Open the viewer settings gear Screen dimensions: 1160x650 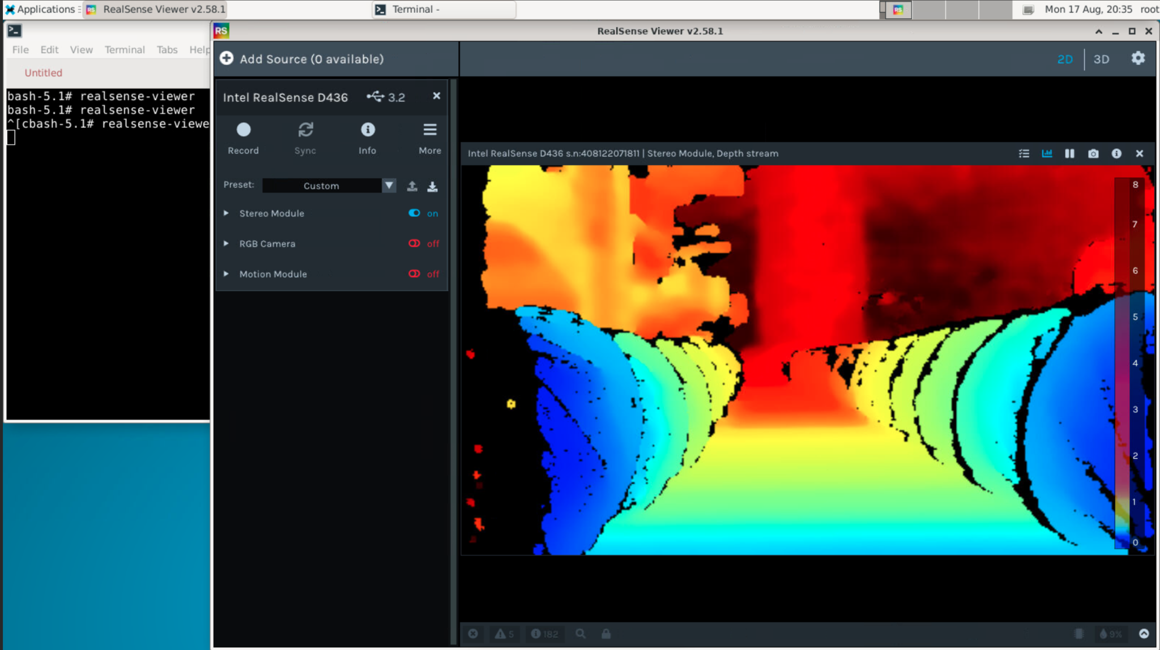(x=1138, y=58)
